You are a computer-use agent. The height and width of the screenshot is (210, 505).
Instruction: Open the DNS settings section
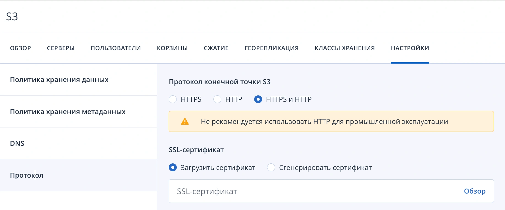point(17,143)
